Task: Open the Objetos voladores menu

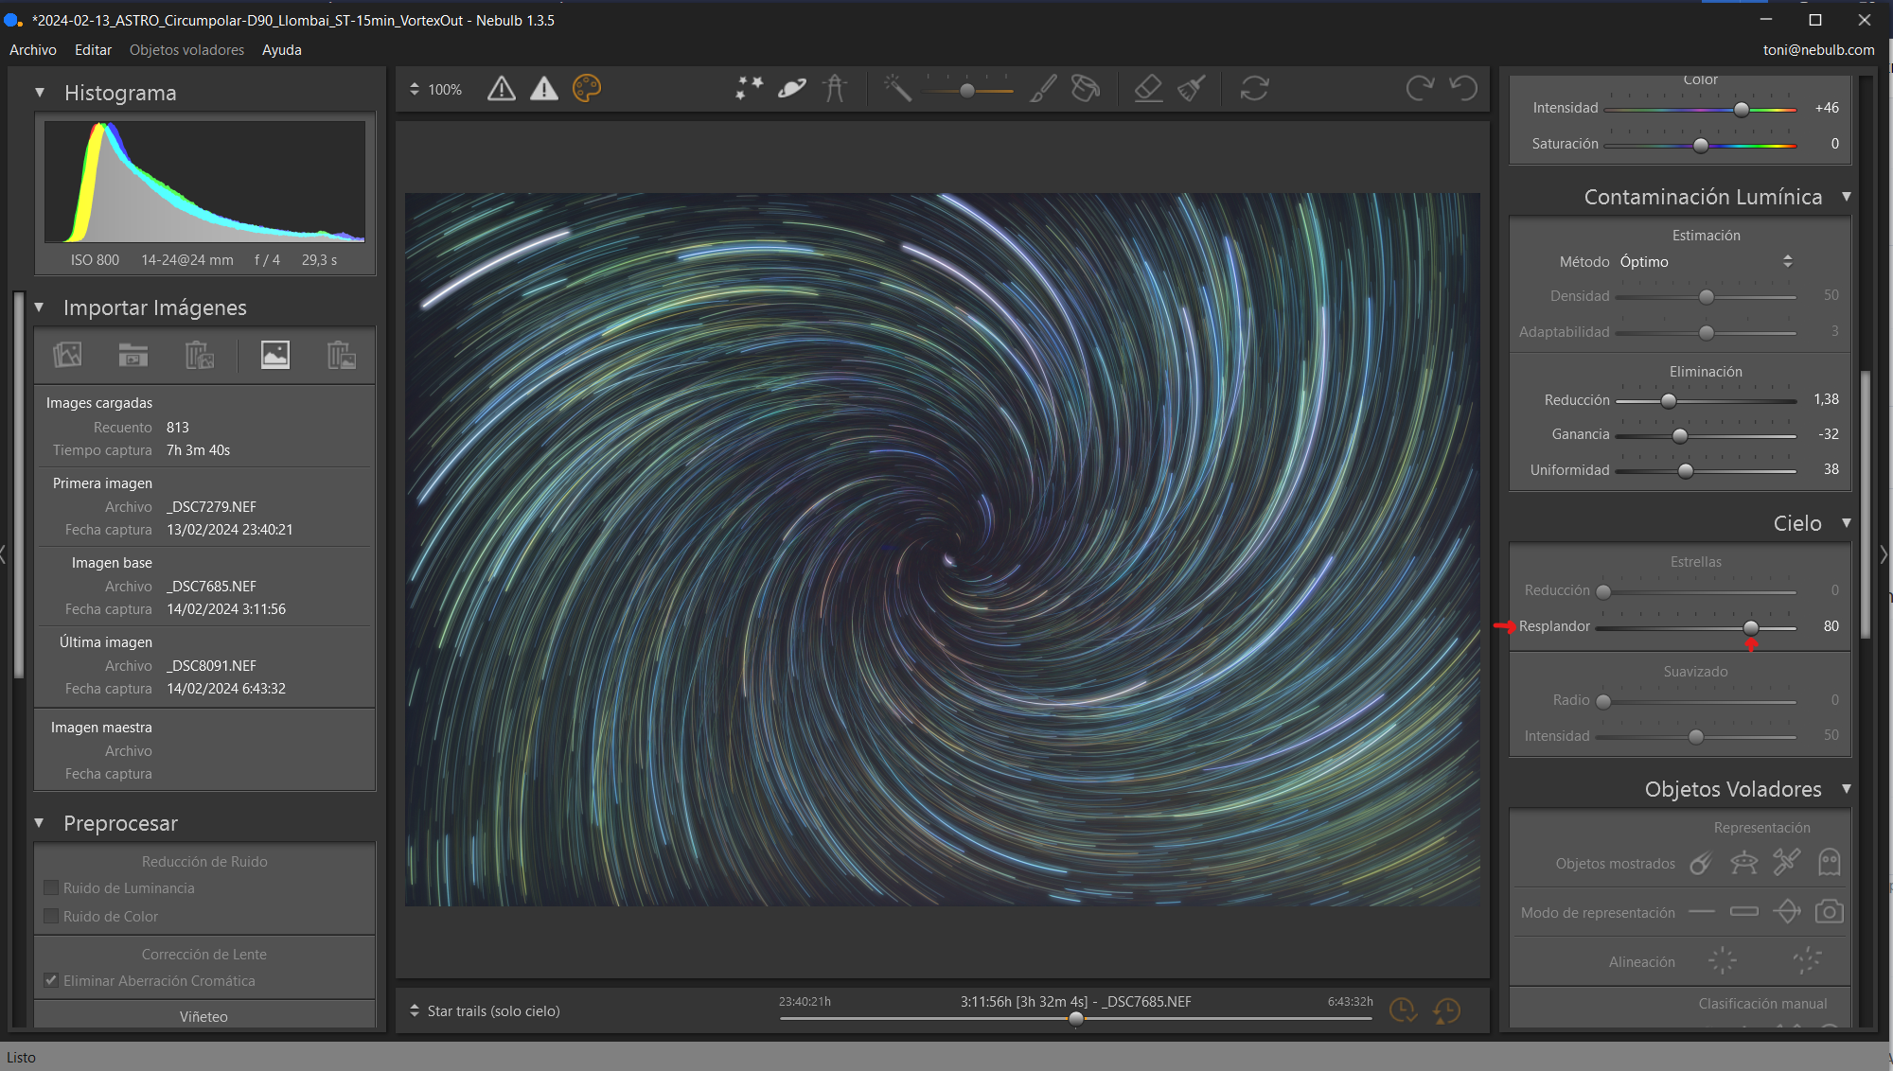Action: [186, 50]
